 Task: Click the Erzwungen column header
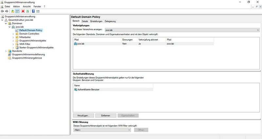[x=129, y=39]
